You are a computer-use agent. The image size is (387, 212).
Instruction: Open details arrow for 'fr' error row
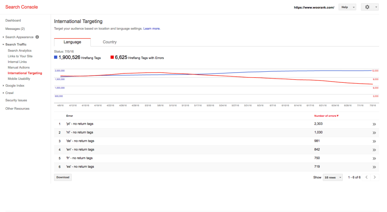(x=374, y=158)
